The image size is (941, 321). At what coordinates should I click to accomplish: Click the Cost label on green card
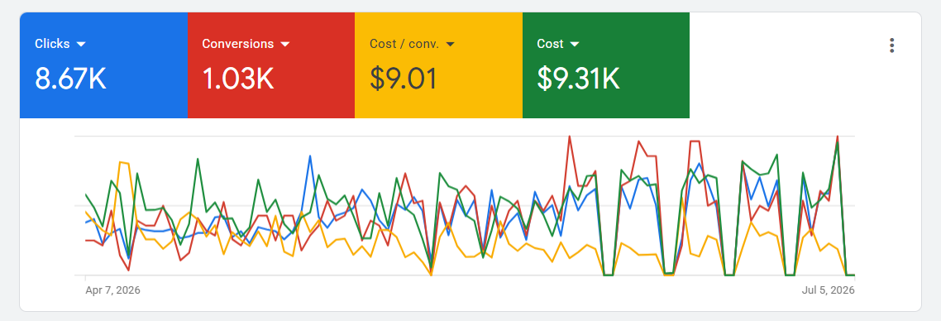click(551, 44)
